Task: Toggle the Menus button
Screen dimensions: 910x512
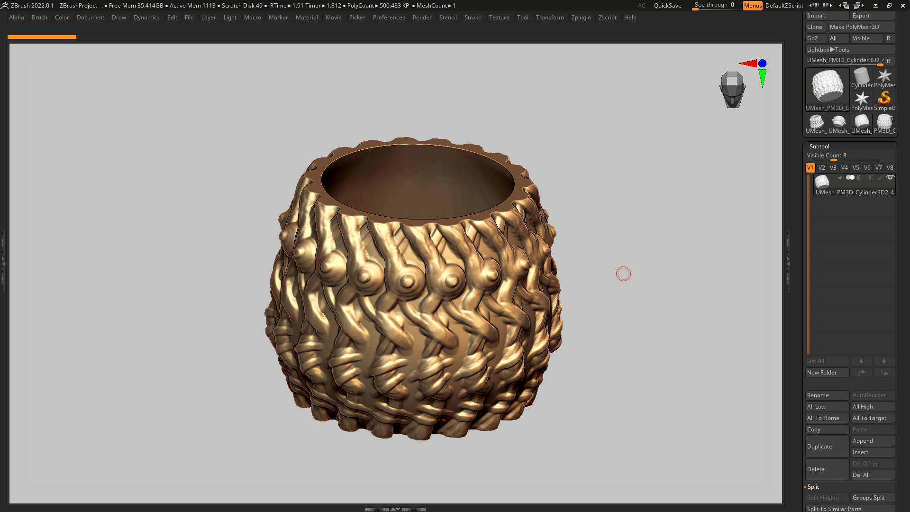Action: [x=753, y=5]
